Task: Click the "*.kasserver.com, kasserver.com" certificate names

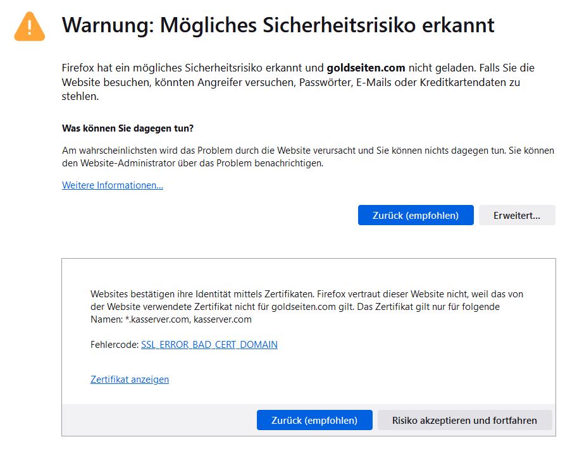Action: tap(189, 319)
